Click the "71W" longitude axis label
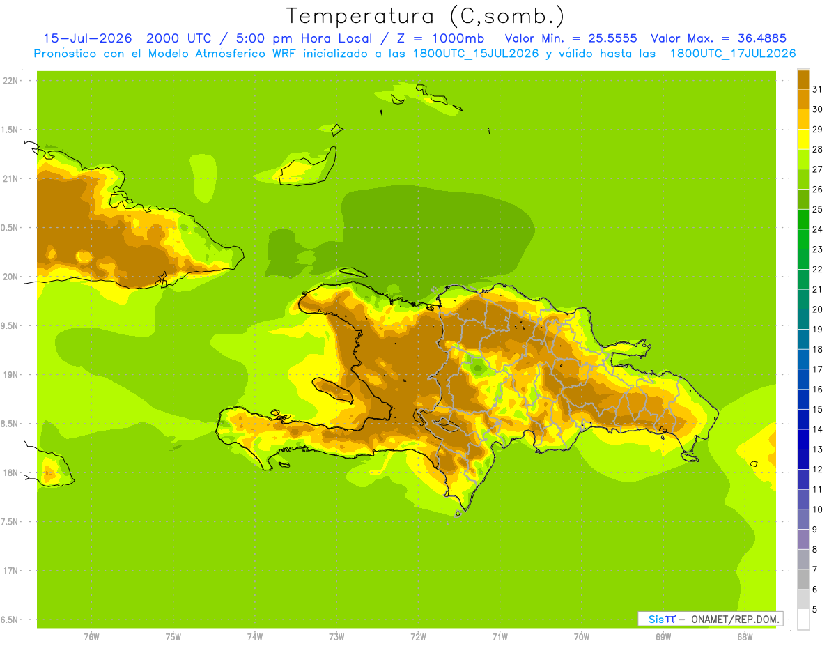 (x=500, y=637)
